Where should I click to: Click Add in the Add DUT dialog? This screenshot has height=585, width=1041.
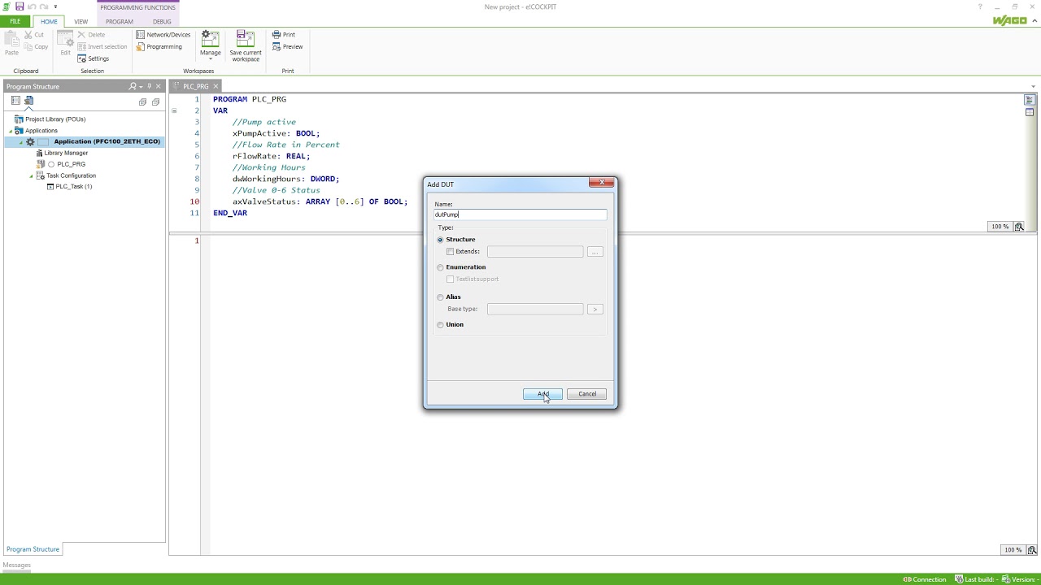542,394
